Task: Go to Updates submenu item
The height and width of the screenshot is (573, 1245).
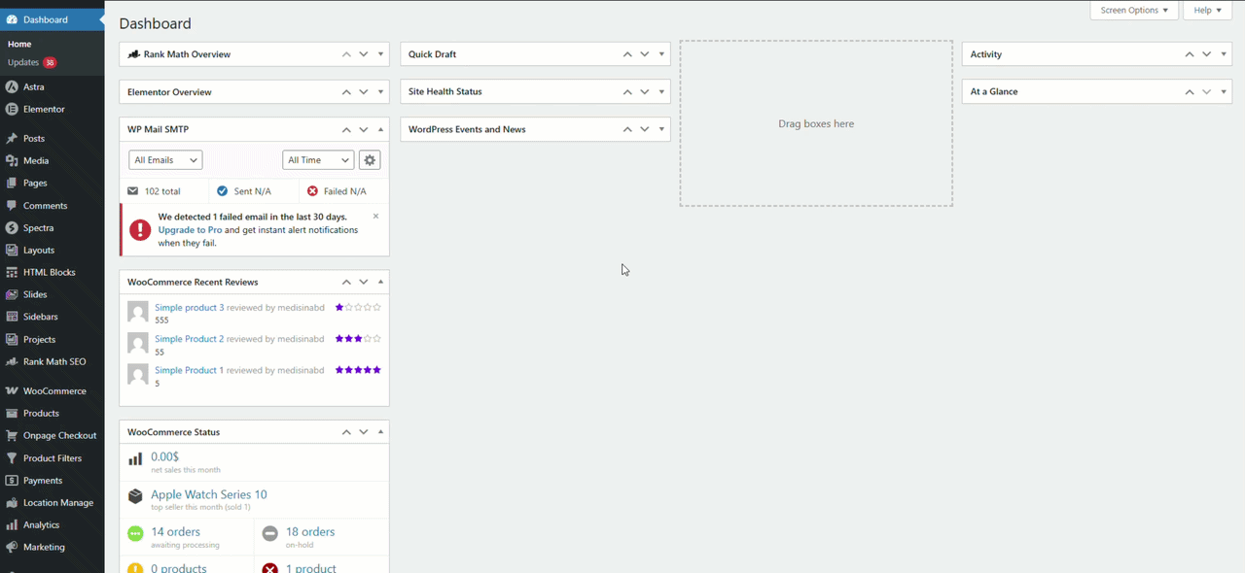Action: 32,62
